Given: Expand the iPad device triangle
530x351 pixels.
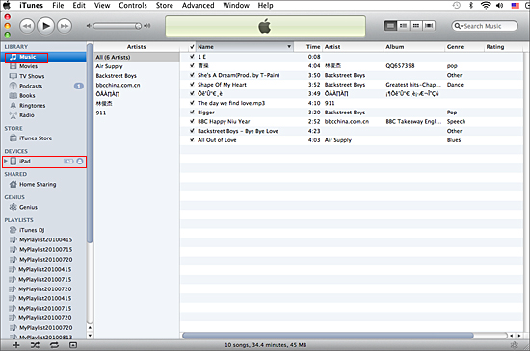Looking at the screenshot, I should pyautogui.click(x=6, y=162).
